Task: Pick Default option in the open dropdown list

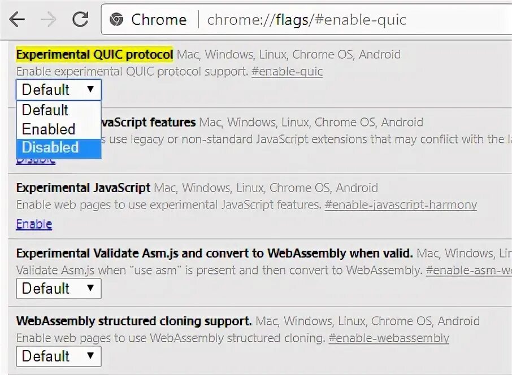Action: pos(45,110)
